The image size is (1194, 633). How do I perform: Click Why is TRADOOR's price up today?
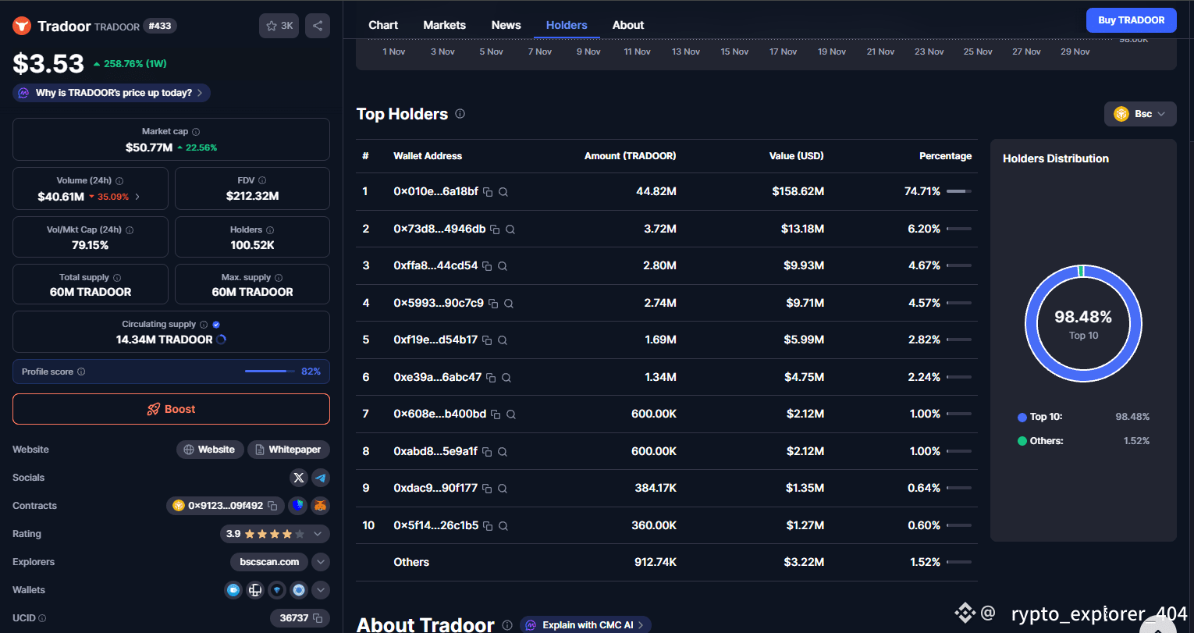coord(112,93)
